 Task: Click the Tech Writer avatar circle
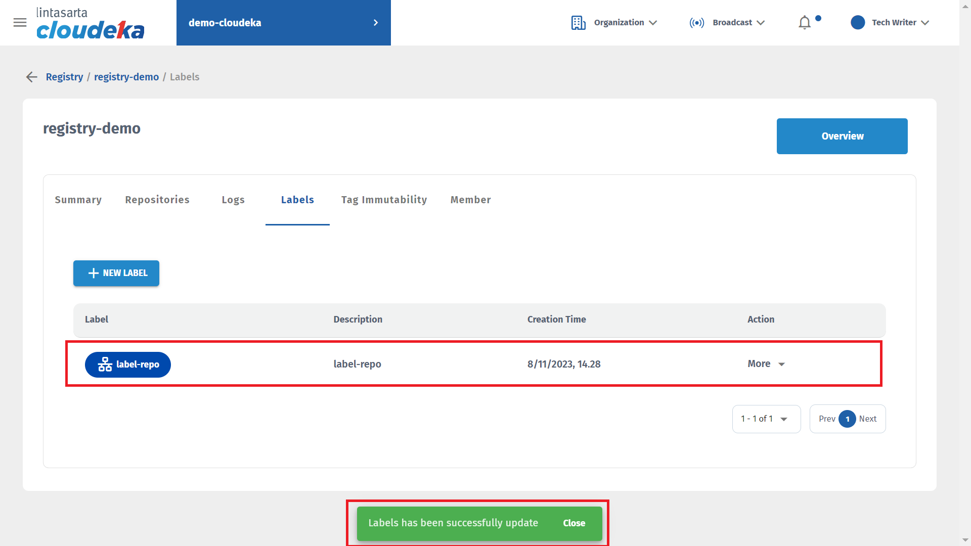pos(858,23)
